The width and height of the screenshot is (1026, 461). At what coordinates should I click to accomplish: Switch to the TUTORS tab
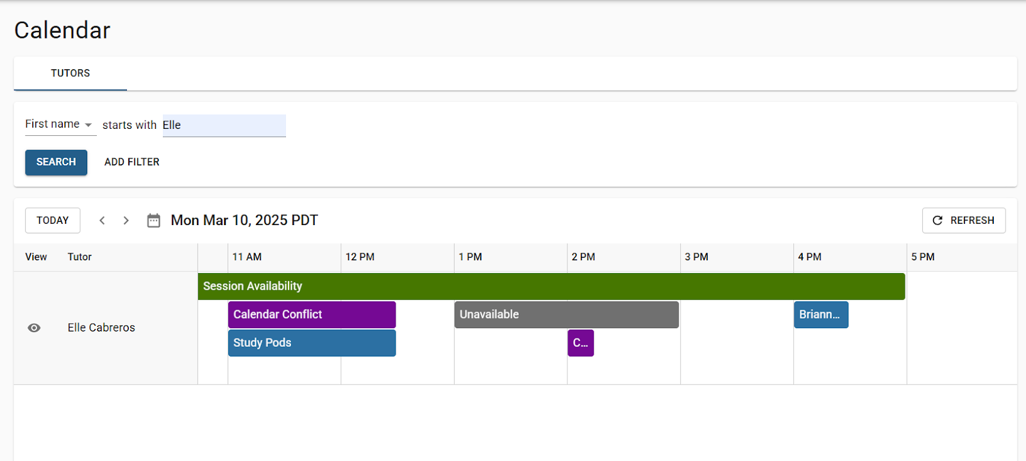71,73
